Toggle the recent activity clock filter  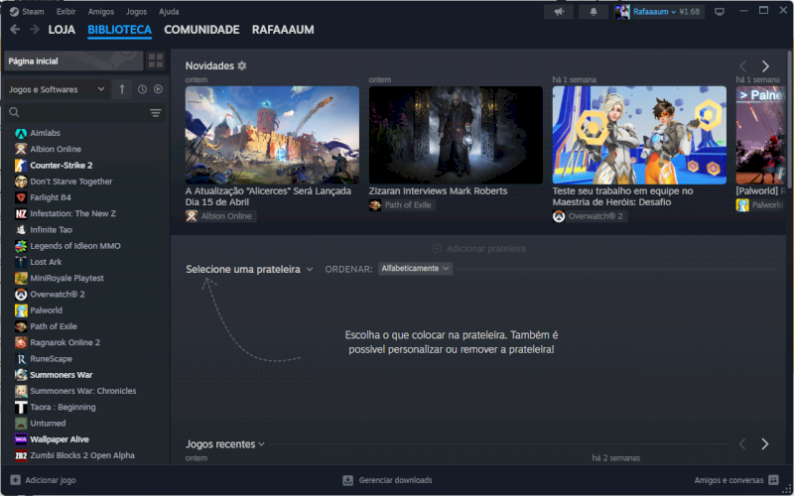[142, 89]
